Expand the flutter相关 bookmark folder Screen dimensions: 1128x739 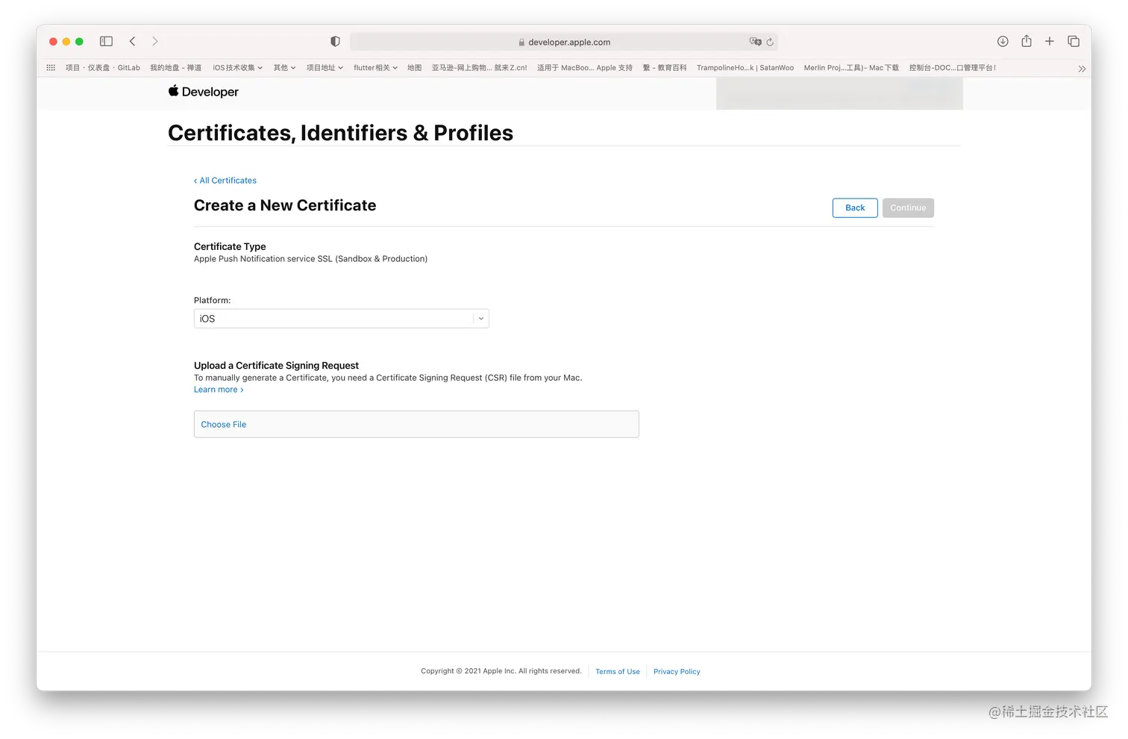(x=375, y=68)
